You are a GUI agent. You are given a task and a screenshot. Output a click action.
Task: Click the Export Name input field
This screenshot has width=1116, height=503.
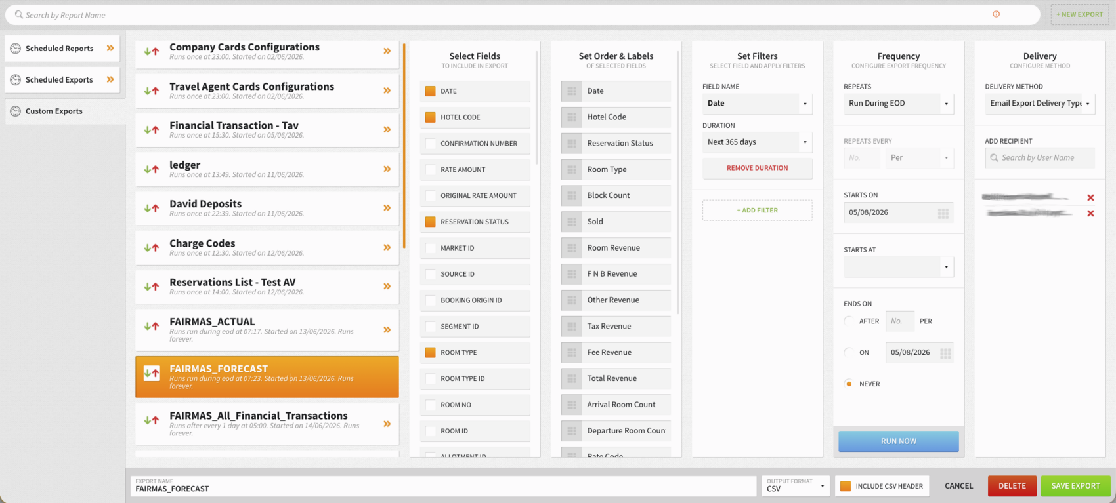pos(443,486)
